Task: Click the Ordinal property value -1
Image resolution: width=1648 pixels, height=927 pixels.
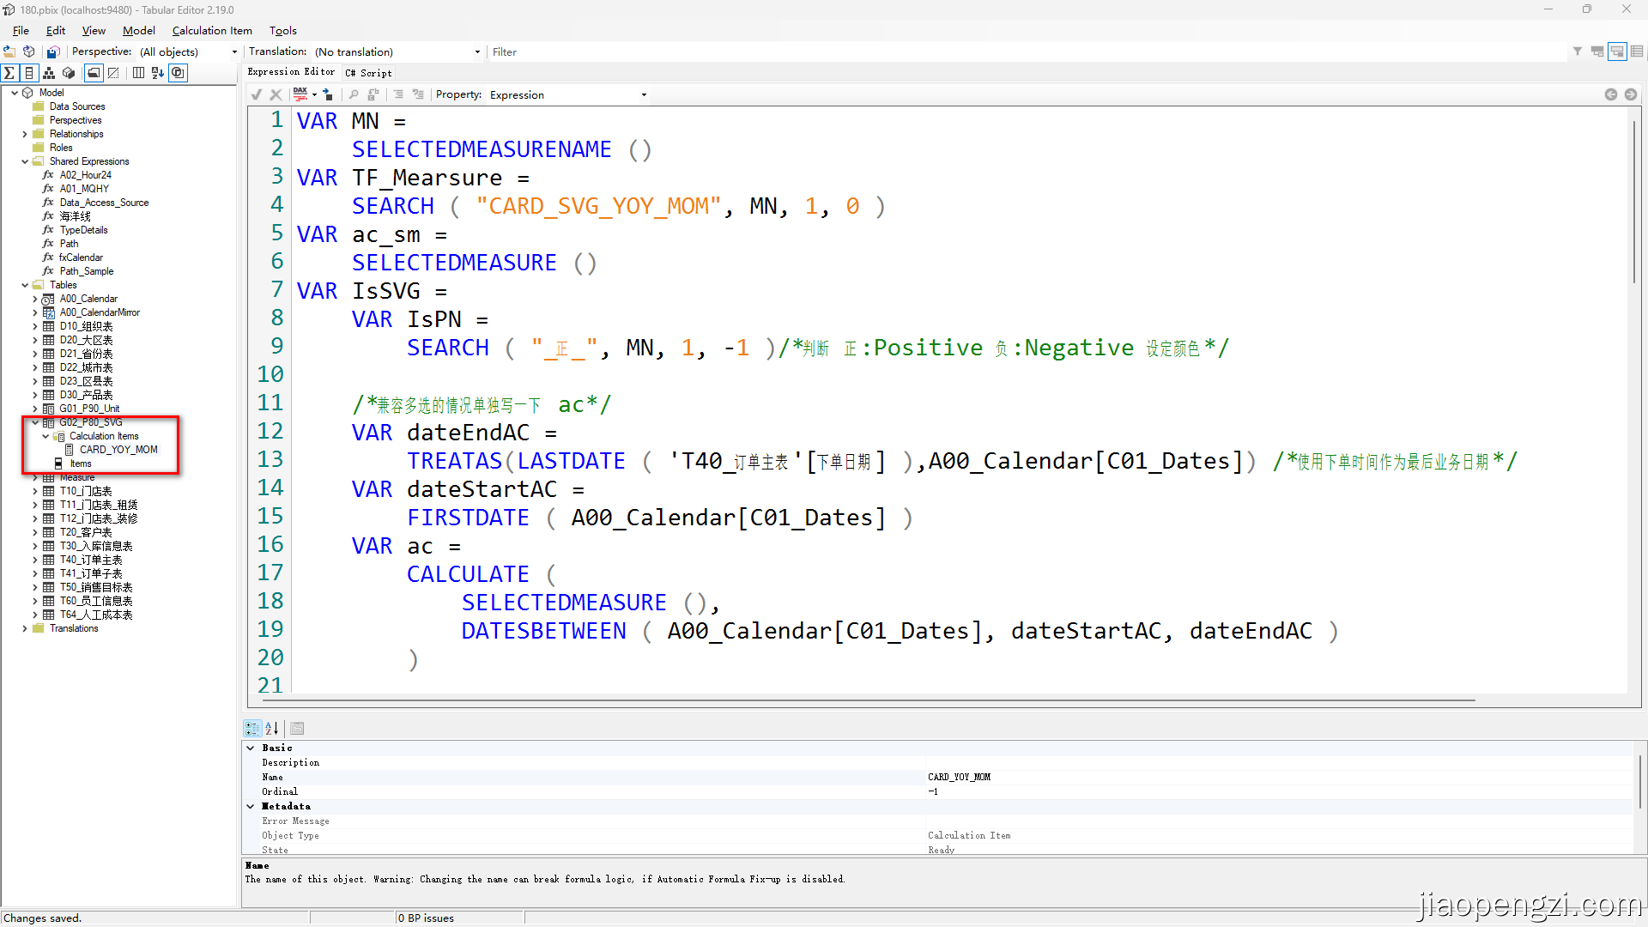Action: click(933, 791)
